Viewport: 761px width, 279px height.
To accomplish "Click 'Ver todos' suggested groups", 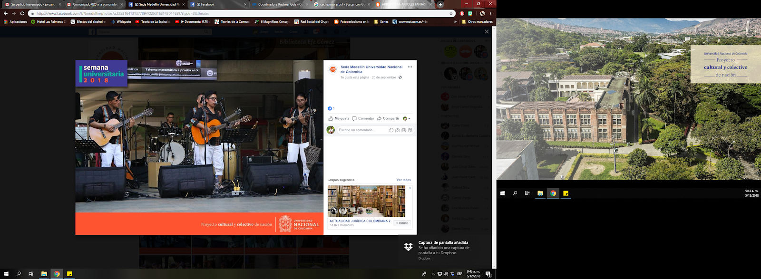I will click(404, 180).
